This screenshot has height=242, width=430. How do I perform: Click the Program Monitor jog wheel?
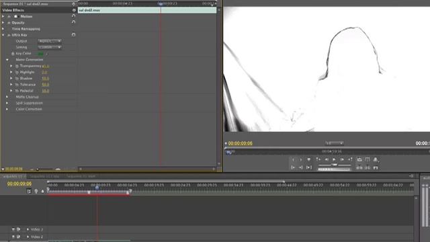click(x=334, y=169)
